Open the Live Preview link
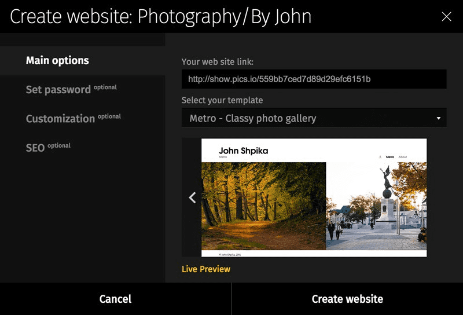The height and width of the screenshot is (315, 463). click(206, 269)
